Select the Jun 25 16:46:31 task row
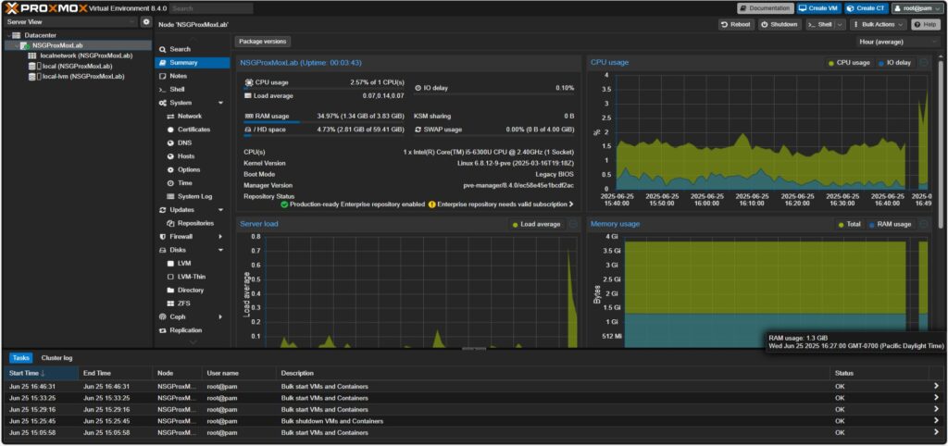 (473, 386)
